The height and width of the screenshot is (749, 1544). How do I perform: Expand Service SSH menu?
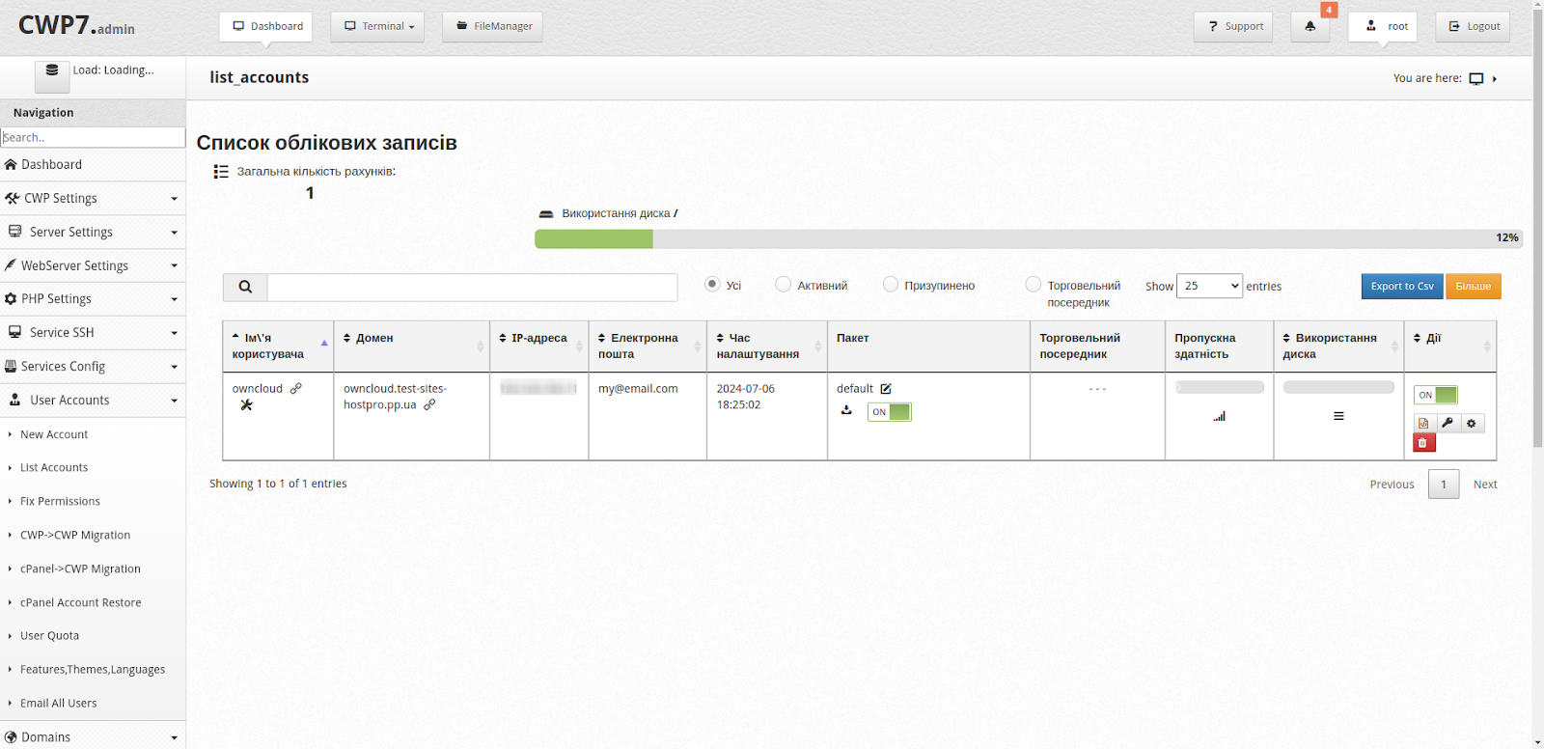click(93, 333)
